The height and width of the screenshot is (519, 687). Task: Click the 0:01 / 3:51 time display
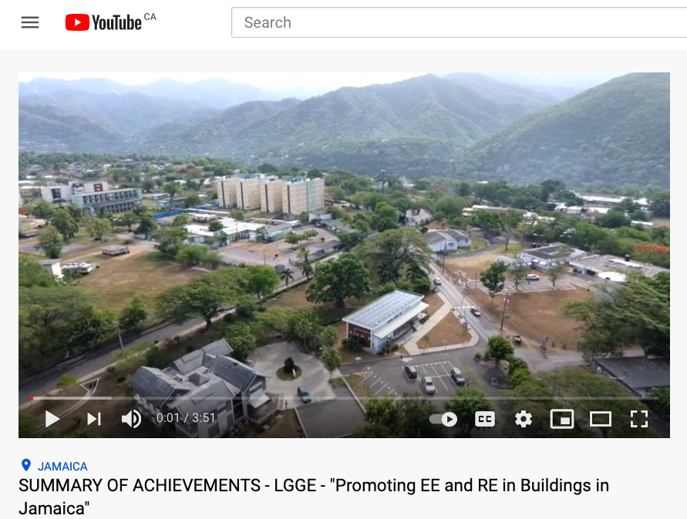click(186, 418)
